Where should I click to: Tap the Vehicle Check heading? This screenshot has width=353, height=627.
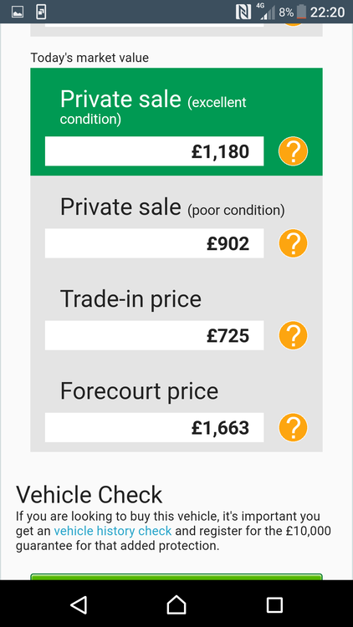pos(89,495)
